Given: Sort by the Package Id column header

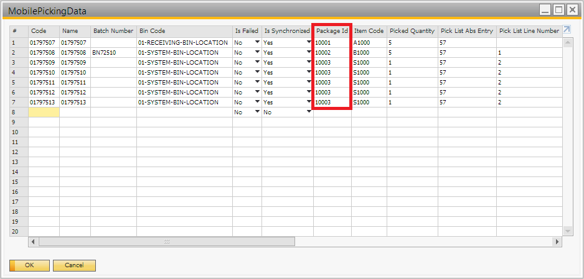Looking at the screenshot, I should tap(332, 30).
